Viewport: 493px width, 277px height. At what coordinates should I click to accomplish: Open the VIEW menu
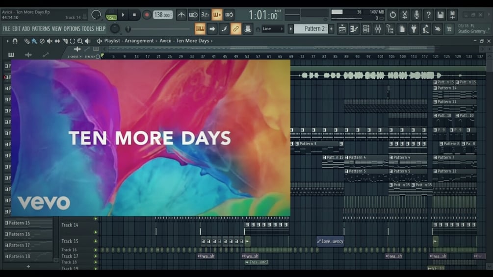pos(56,28)
